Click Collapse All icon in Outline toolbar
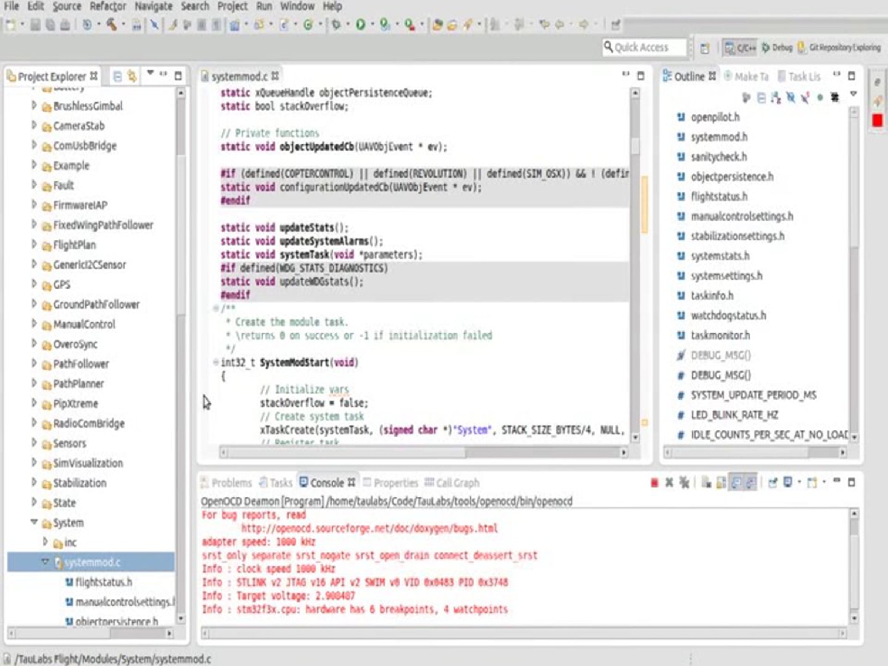 [761, 98]
